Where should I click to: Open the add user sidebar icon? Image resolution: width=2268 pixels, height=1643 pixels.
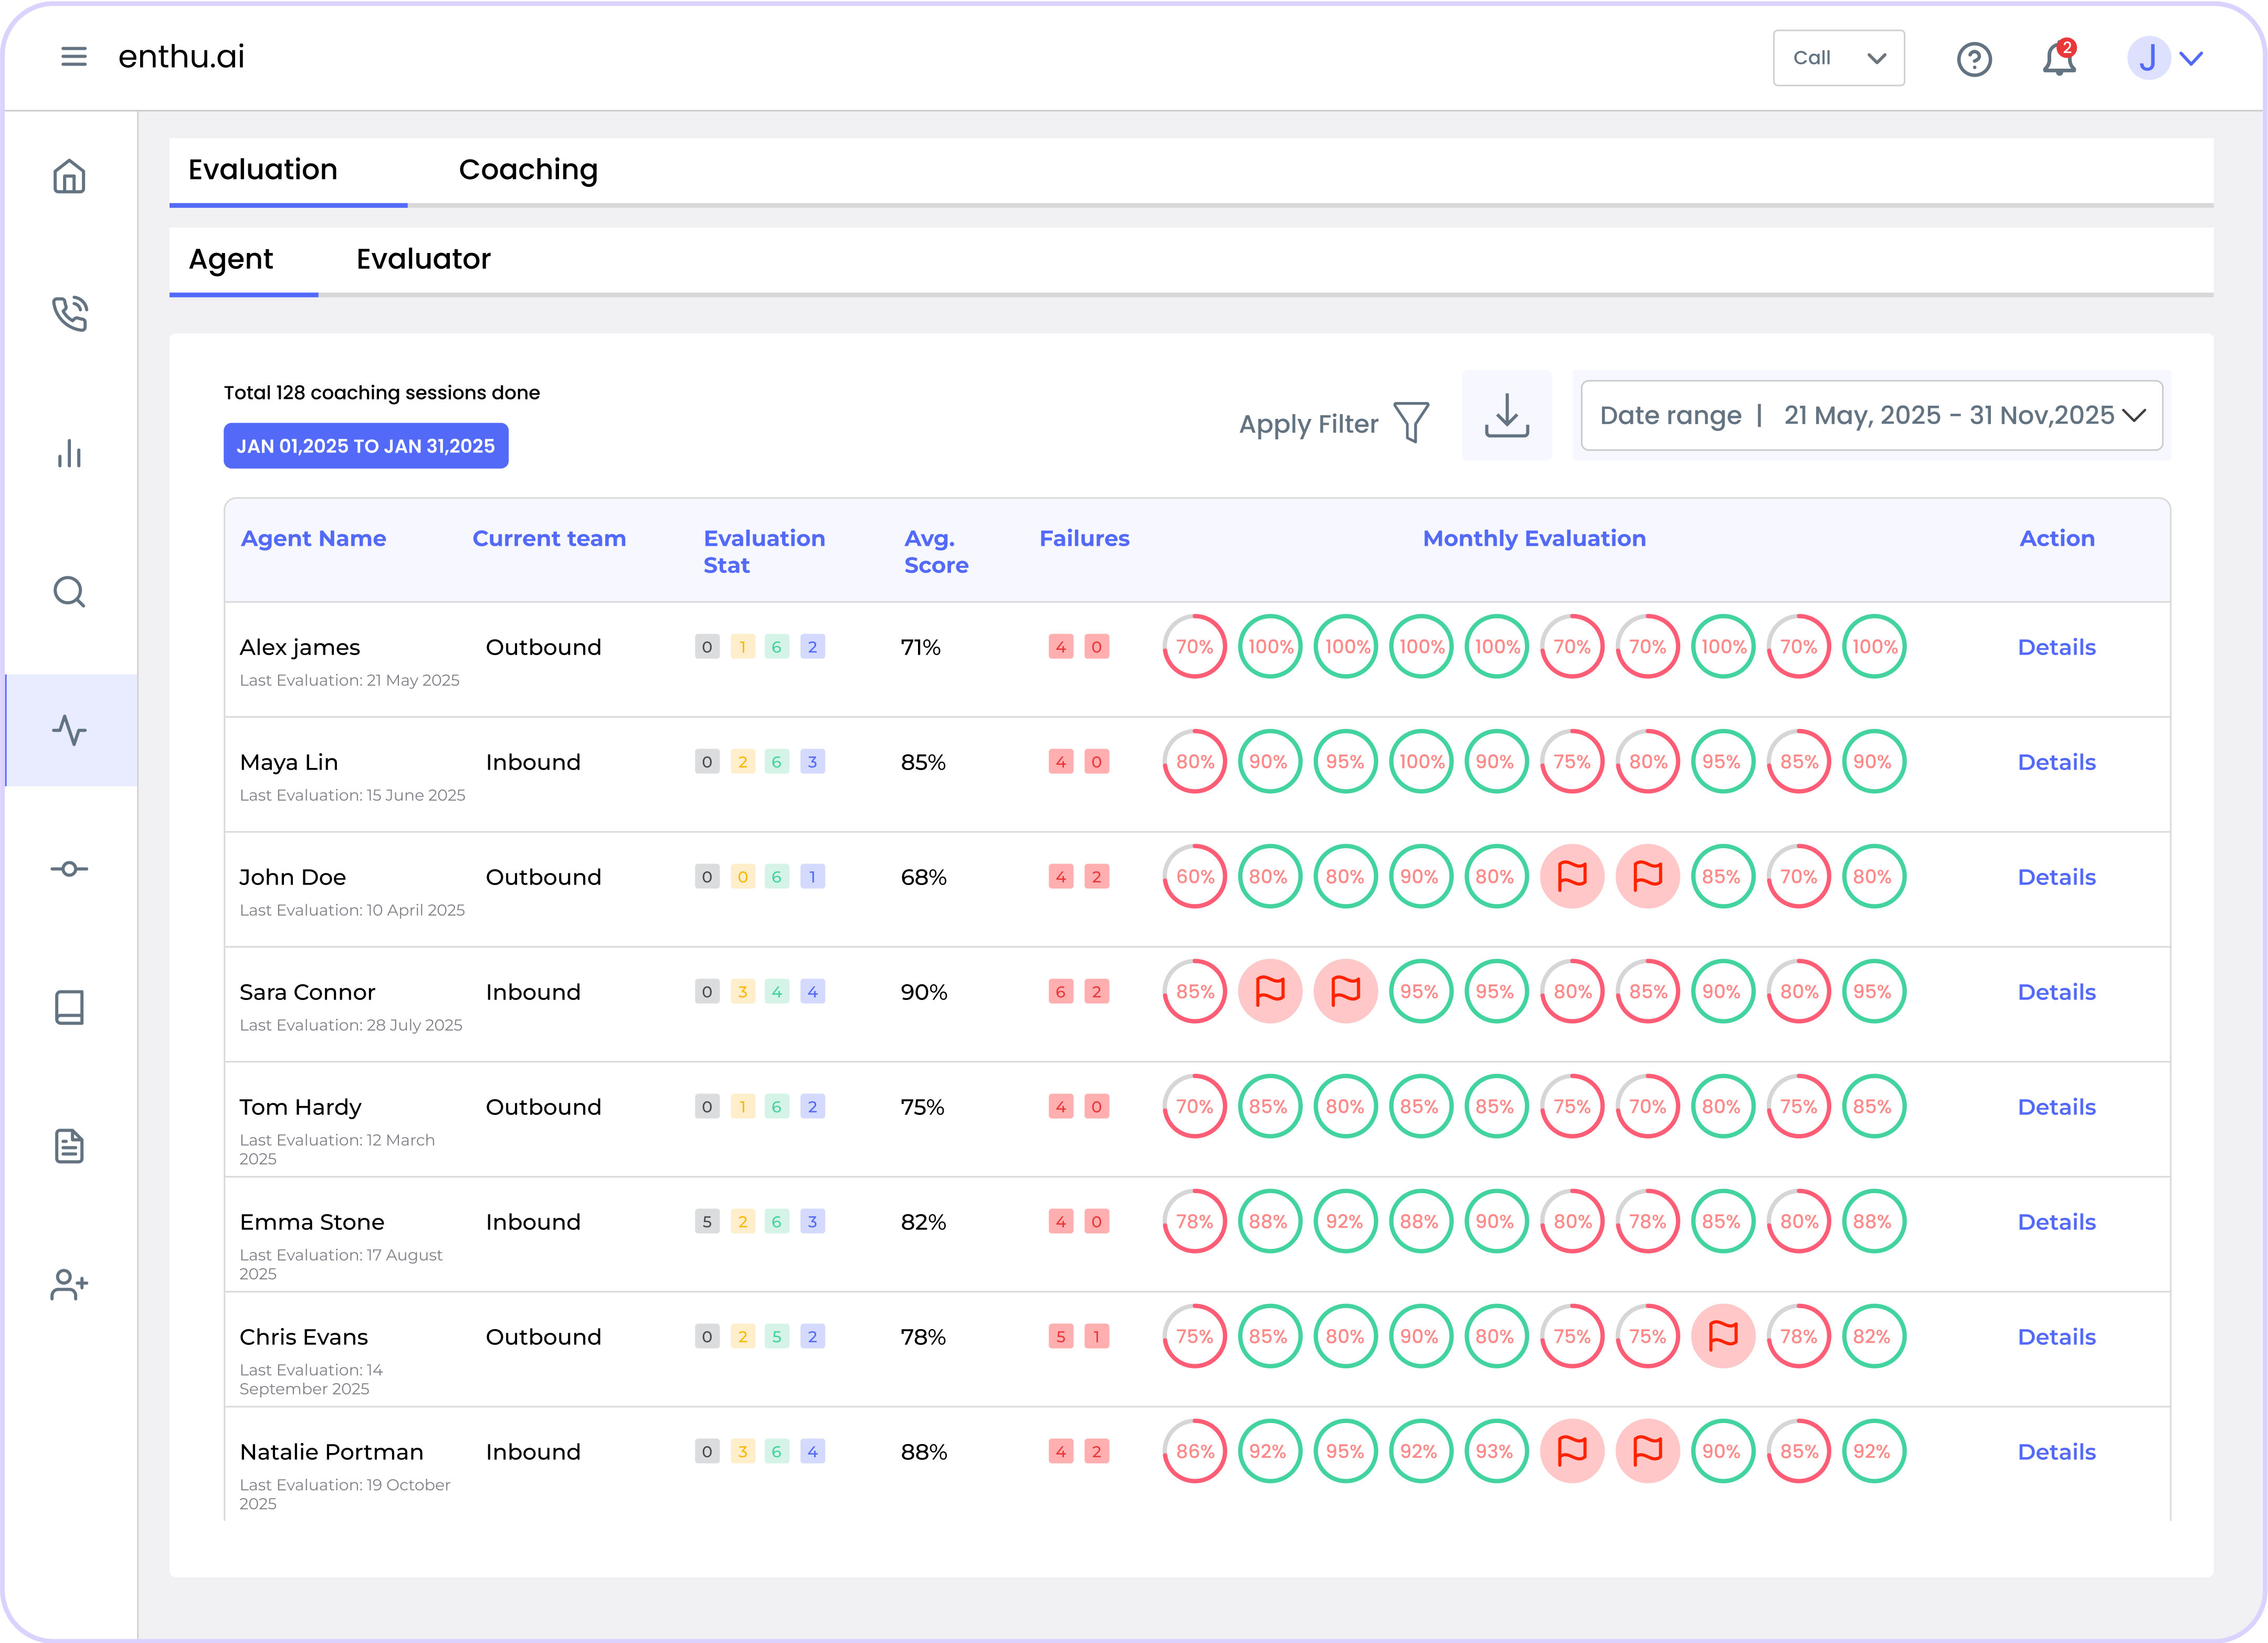tap(69, 1284)
